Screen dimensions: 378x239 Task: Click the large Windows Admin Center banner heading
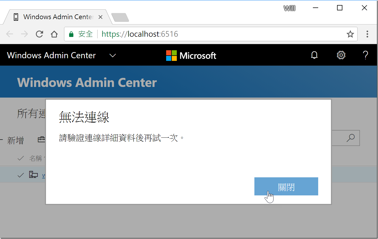point(87,82)
